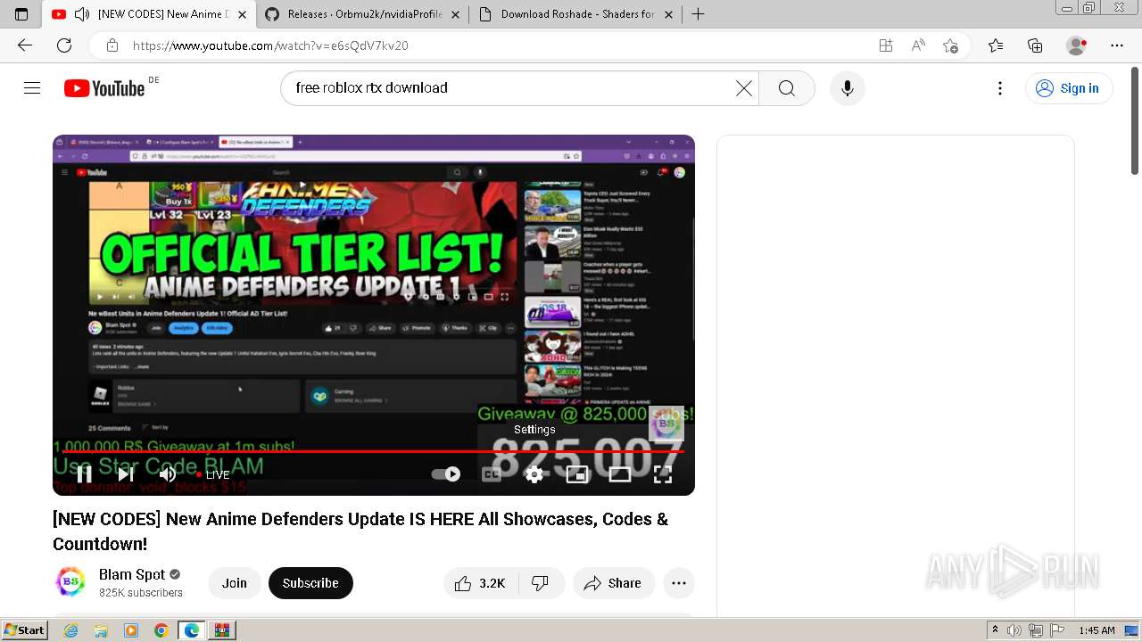Screen dimensions: 1142x642
Task: Click the address bar URL
Action: click(x=270, y=45)
